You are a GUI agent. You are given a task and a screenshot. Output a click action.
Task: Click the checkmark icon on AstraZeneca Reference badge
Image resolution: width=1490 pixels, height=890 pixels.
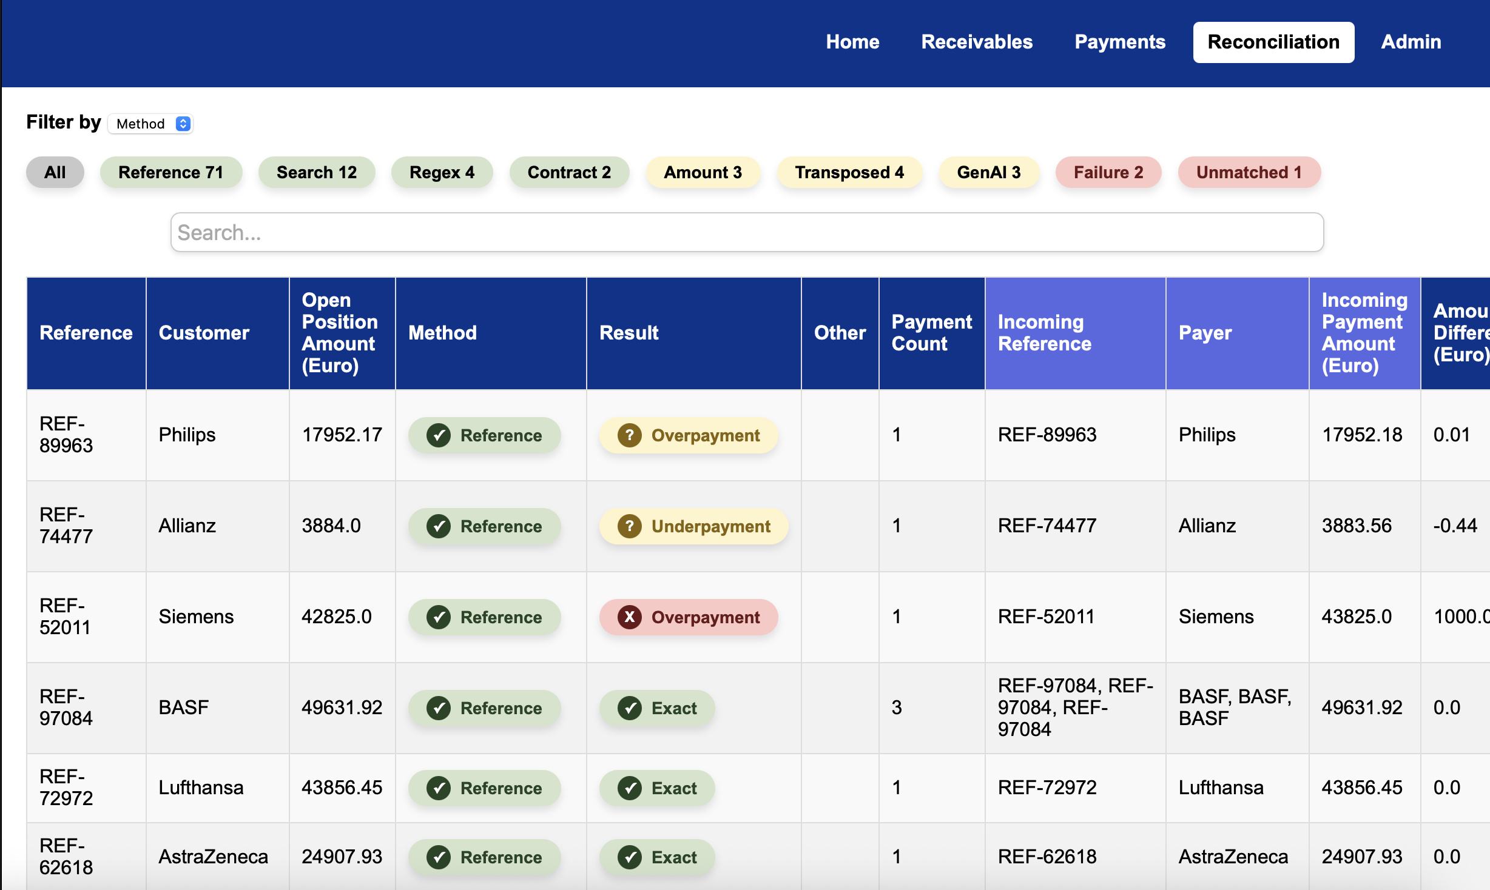click(x=439, y=857)
